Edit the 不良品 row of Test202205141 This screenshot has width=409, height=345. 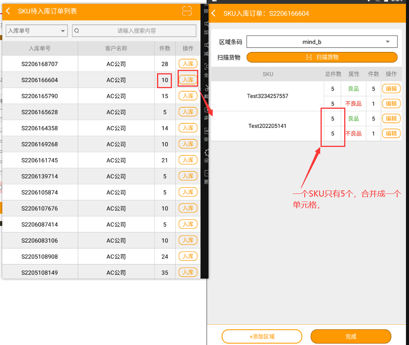point(391,134)
